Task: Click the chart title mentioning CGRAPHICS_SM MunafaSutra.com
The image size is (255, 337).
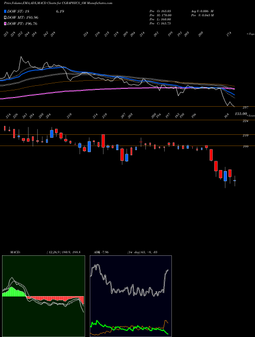Action: [58, 3]
